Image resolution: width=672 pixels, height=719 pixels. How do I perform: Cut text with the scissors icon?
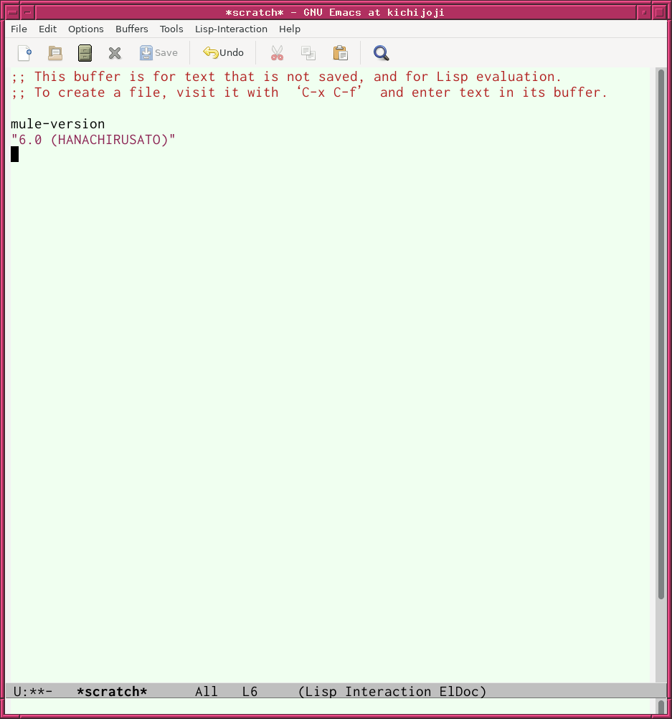[277, 53]
